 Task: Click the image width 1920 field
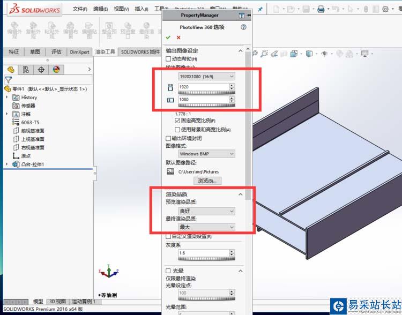click(204, 87)
